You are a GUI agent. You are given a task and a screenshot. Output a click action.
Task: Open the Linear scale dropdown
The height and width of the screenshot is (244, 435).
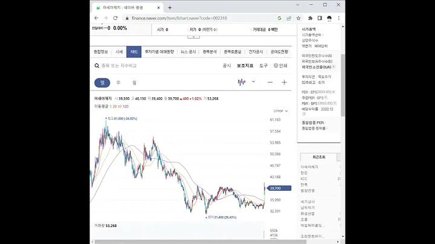pos(280,111)
